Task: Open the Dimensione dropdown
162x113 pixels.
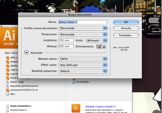Action: (83, 35)
